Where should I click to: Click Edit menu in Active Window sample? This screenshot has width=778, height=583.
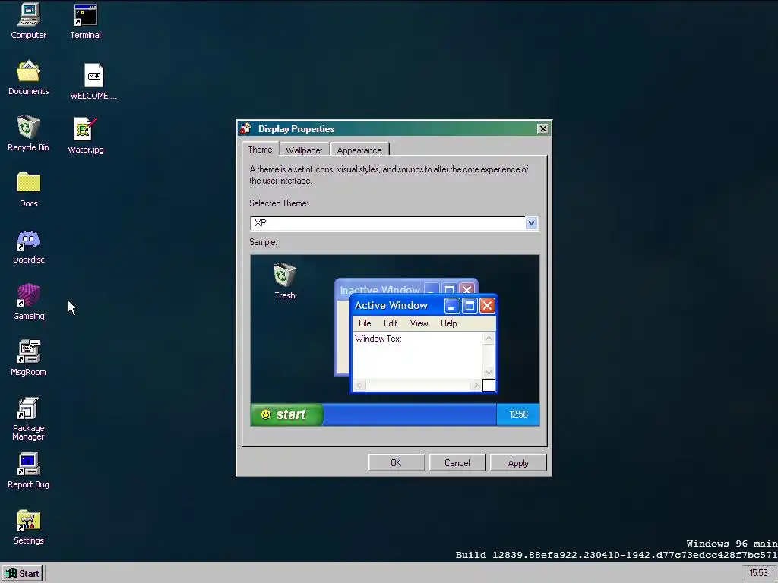click(x=390, y=323)
